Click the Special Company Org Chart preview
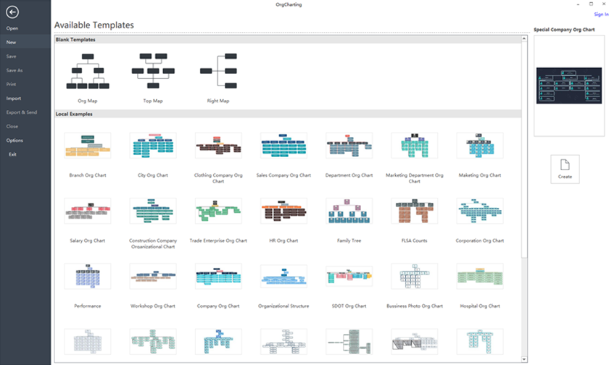This screenshot has height=365, width=609. [x=569, y=85]
